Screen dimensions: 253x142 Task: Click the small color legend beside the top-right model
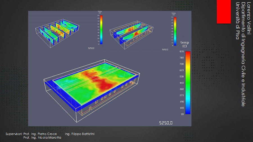coord(175,31)
